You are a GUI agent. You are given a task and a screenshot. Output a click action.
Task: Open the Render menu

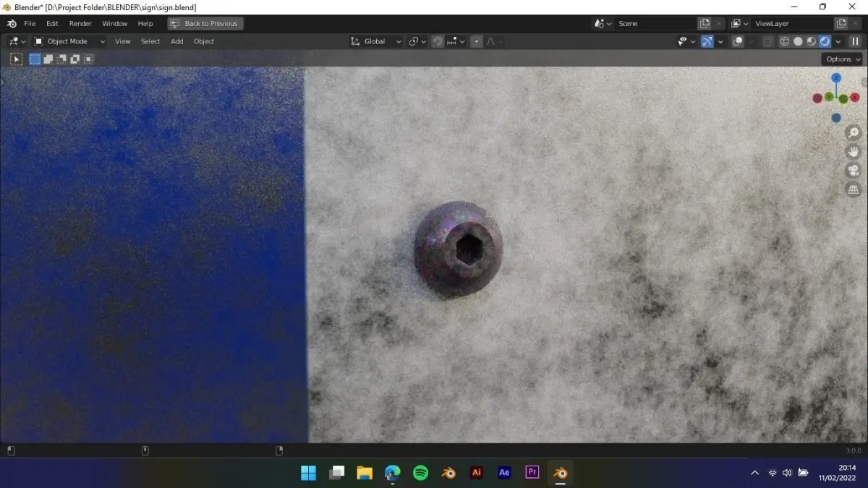pos(80,23)
